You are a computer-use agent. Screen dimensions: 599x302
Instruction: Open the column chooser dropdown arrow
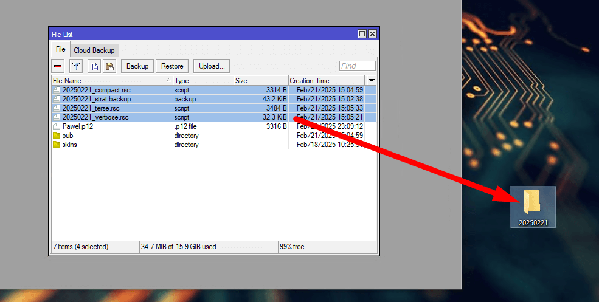(372, 81)
